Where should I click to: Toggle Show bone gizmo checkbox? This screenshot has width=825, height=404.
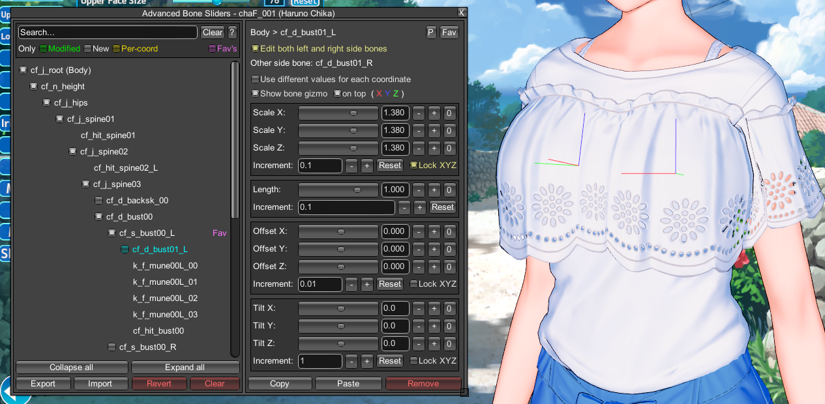[x=255, y=93]
